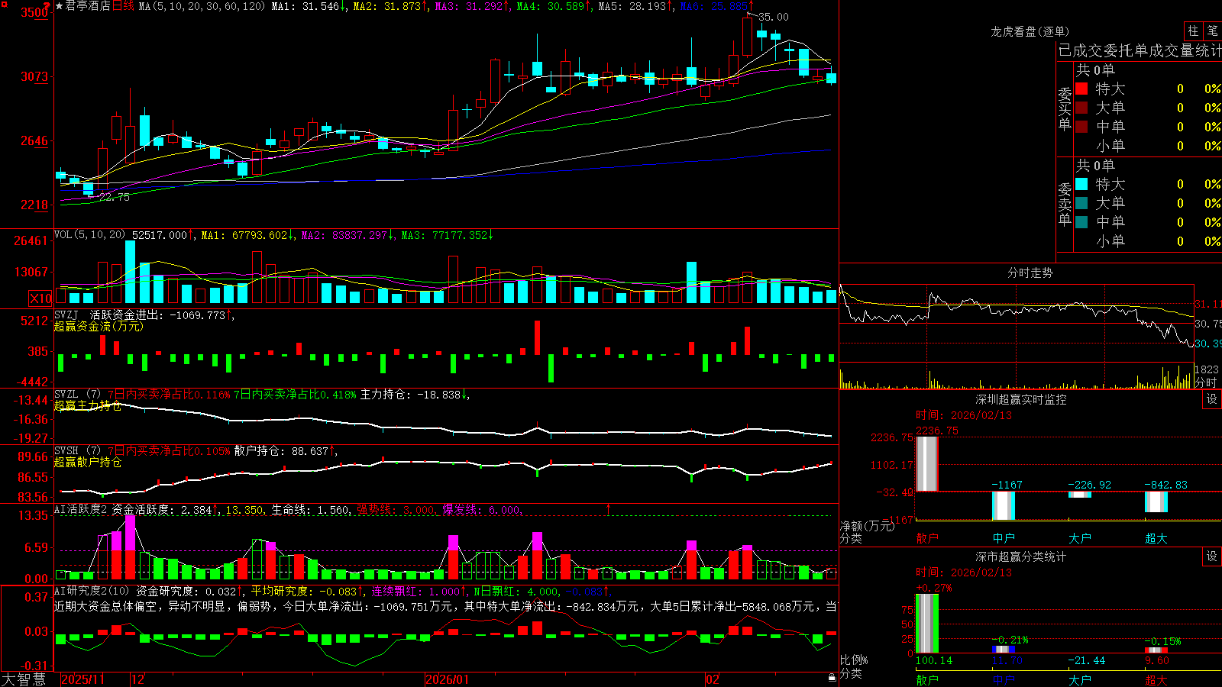Jump to the 2025/11 date marker
The height and width of the screenshot is (687, 1222).
[x=83, y=679]
